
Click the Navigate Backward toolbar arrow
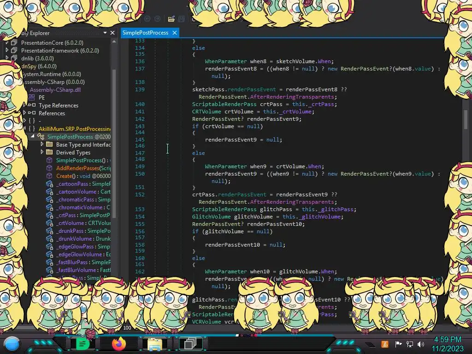pos(147,19)
